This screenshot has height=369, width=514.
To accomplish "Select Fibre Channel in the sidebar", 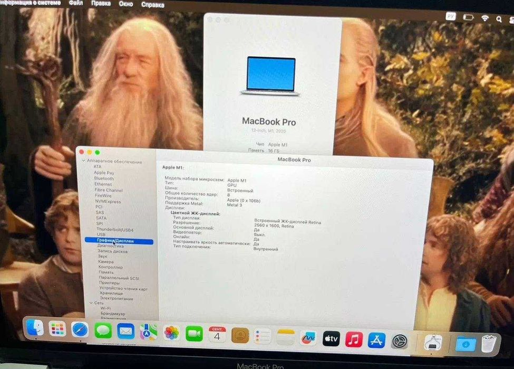I will 109,190.
